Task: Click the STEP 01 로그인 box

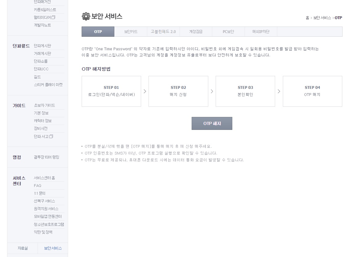Action: 111,91
